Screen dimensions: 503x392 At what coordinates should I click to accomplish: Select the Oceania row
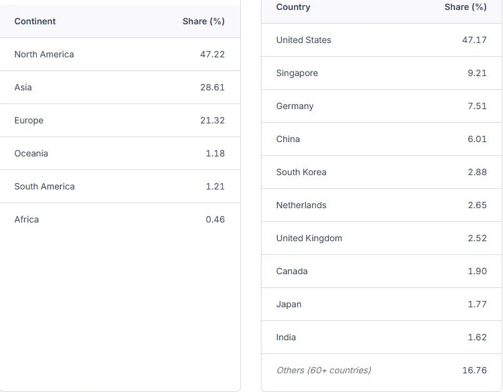[31, 153]
